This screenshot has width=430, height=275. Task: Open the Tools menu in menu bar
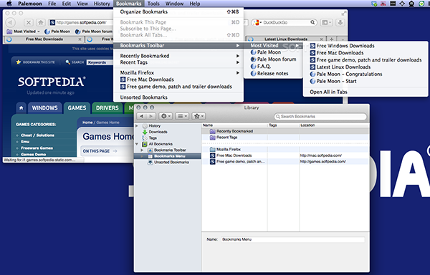[153, 4]
